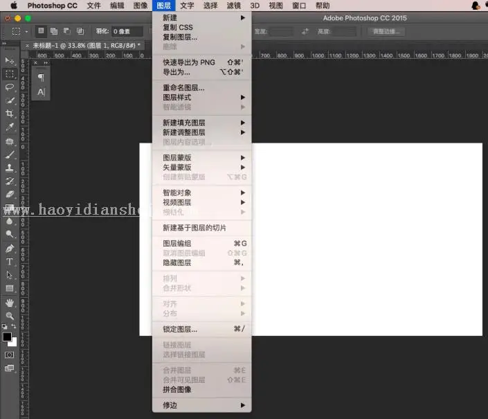
Task: Choose 隐藏图层 menu item
Action: coord(202,262)
